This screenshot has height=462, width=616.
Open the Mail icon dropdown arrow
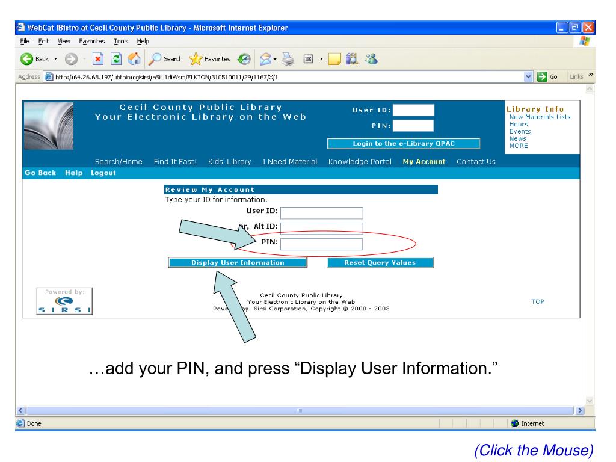click(x=275, y=60)
